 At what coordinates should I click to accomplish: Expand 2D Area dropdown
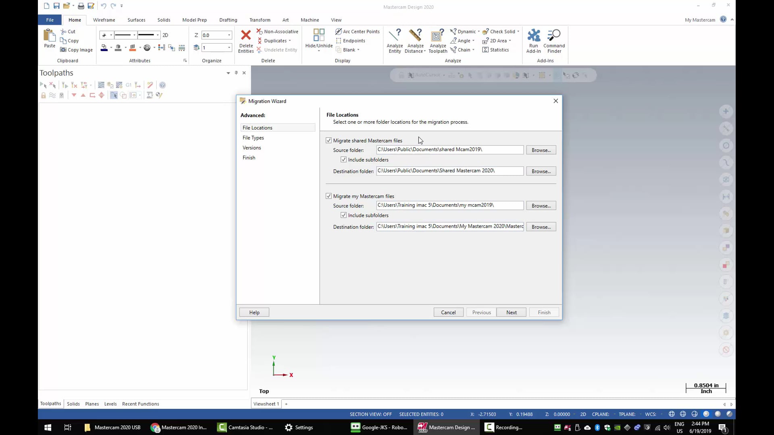[x=510, y=41]
